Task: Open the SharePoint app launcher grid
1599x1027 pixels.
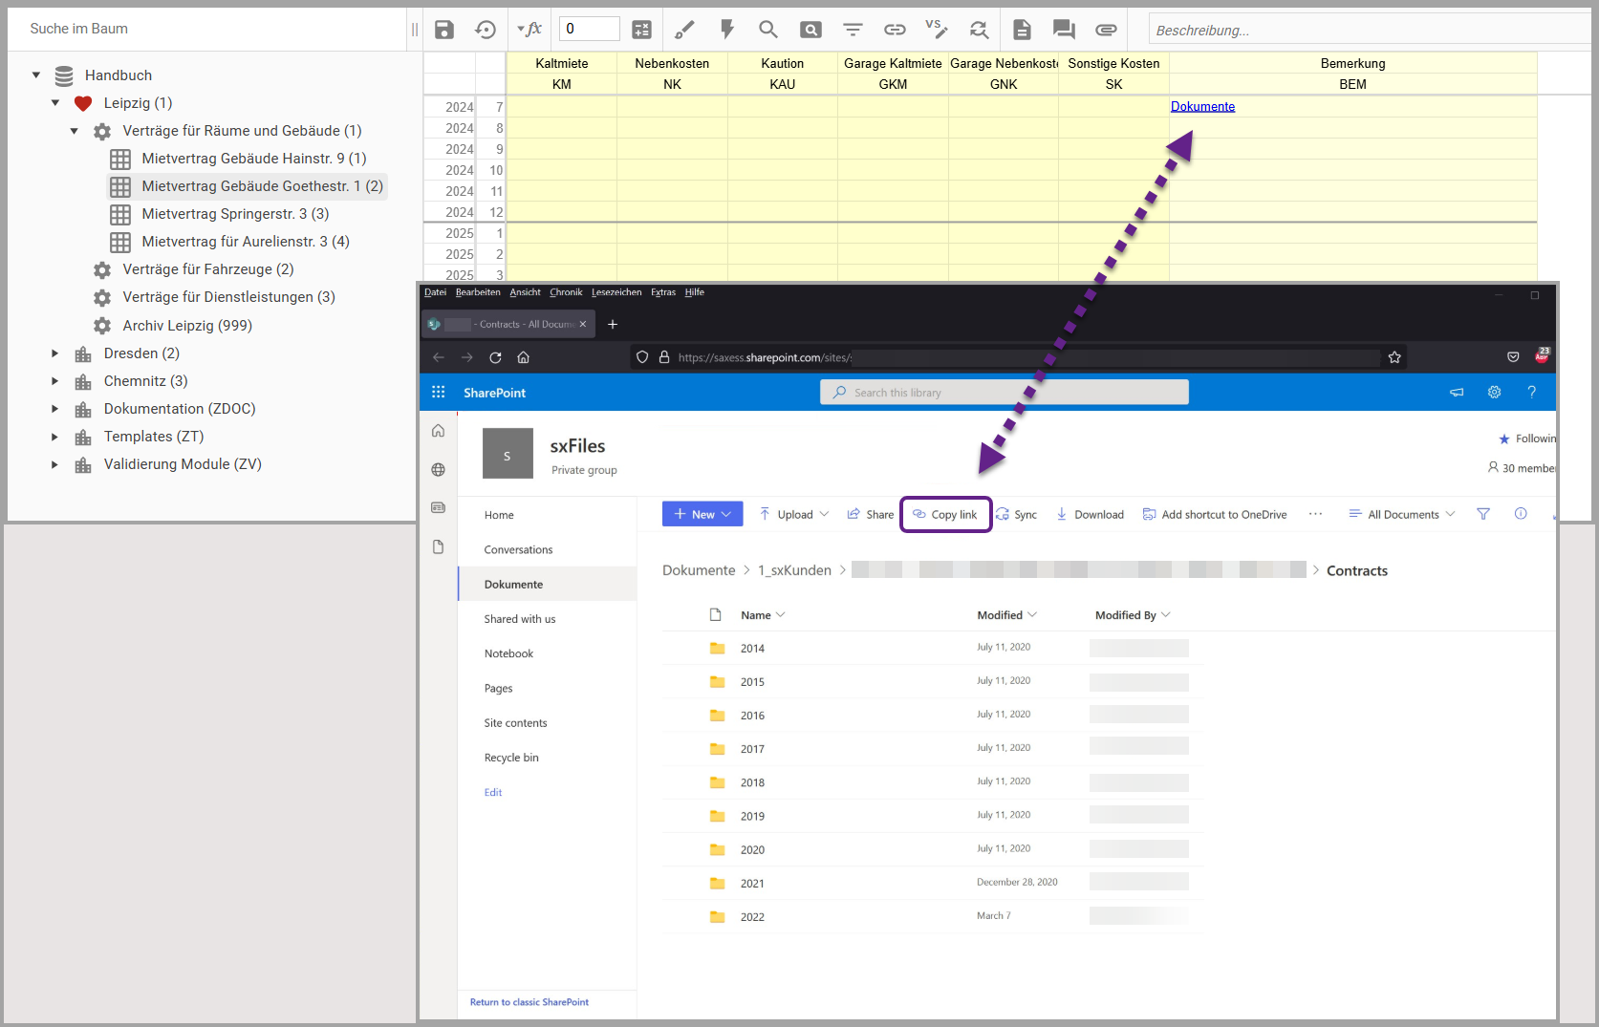Action: pos(438,392)
